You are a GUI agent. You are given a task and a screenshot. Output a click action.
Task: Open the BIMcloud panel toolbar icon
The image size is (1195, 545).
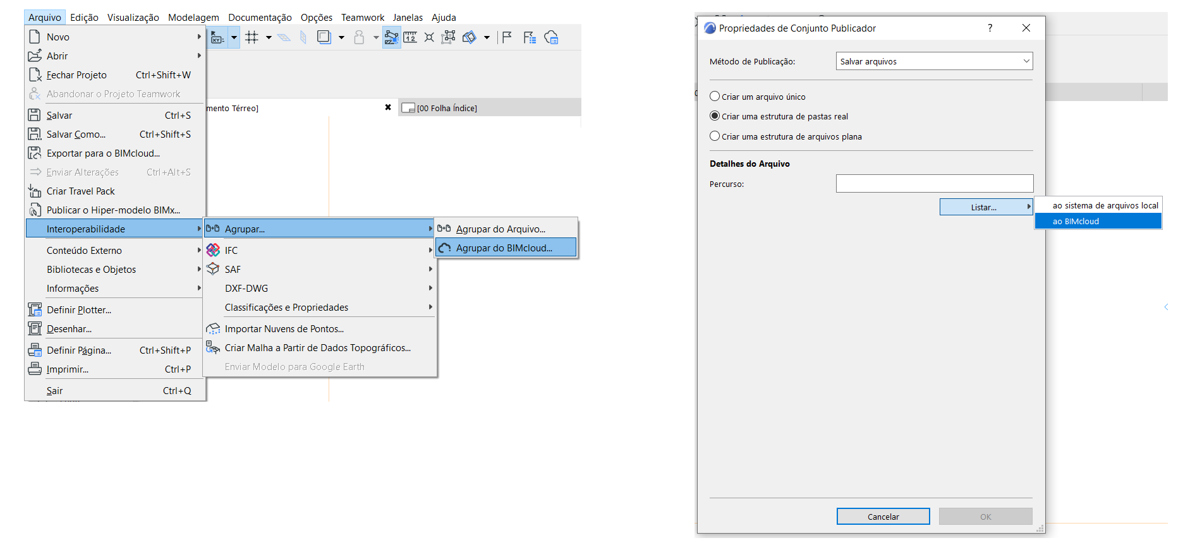pyautogui.click(x=551, y=38)
